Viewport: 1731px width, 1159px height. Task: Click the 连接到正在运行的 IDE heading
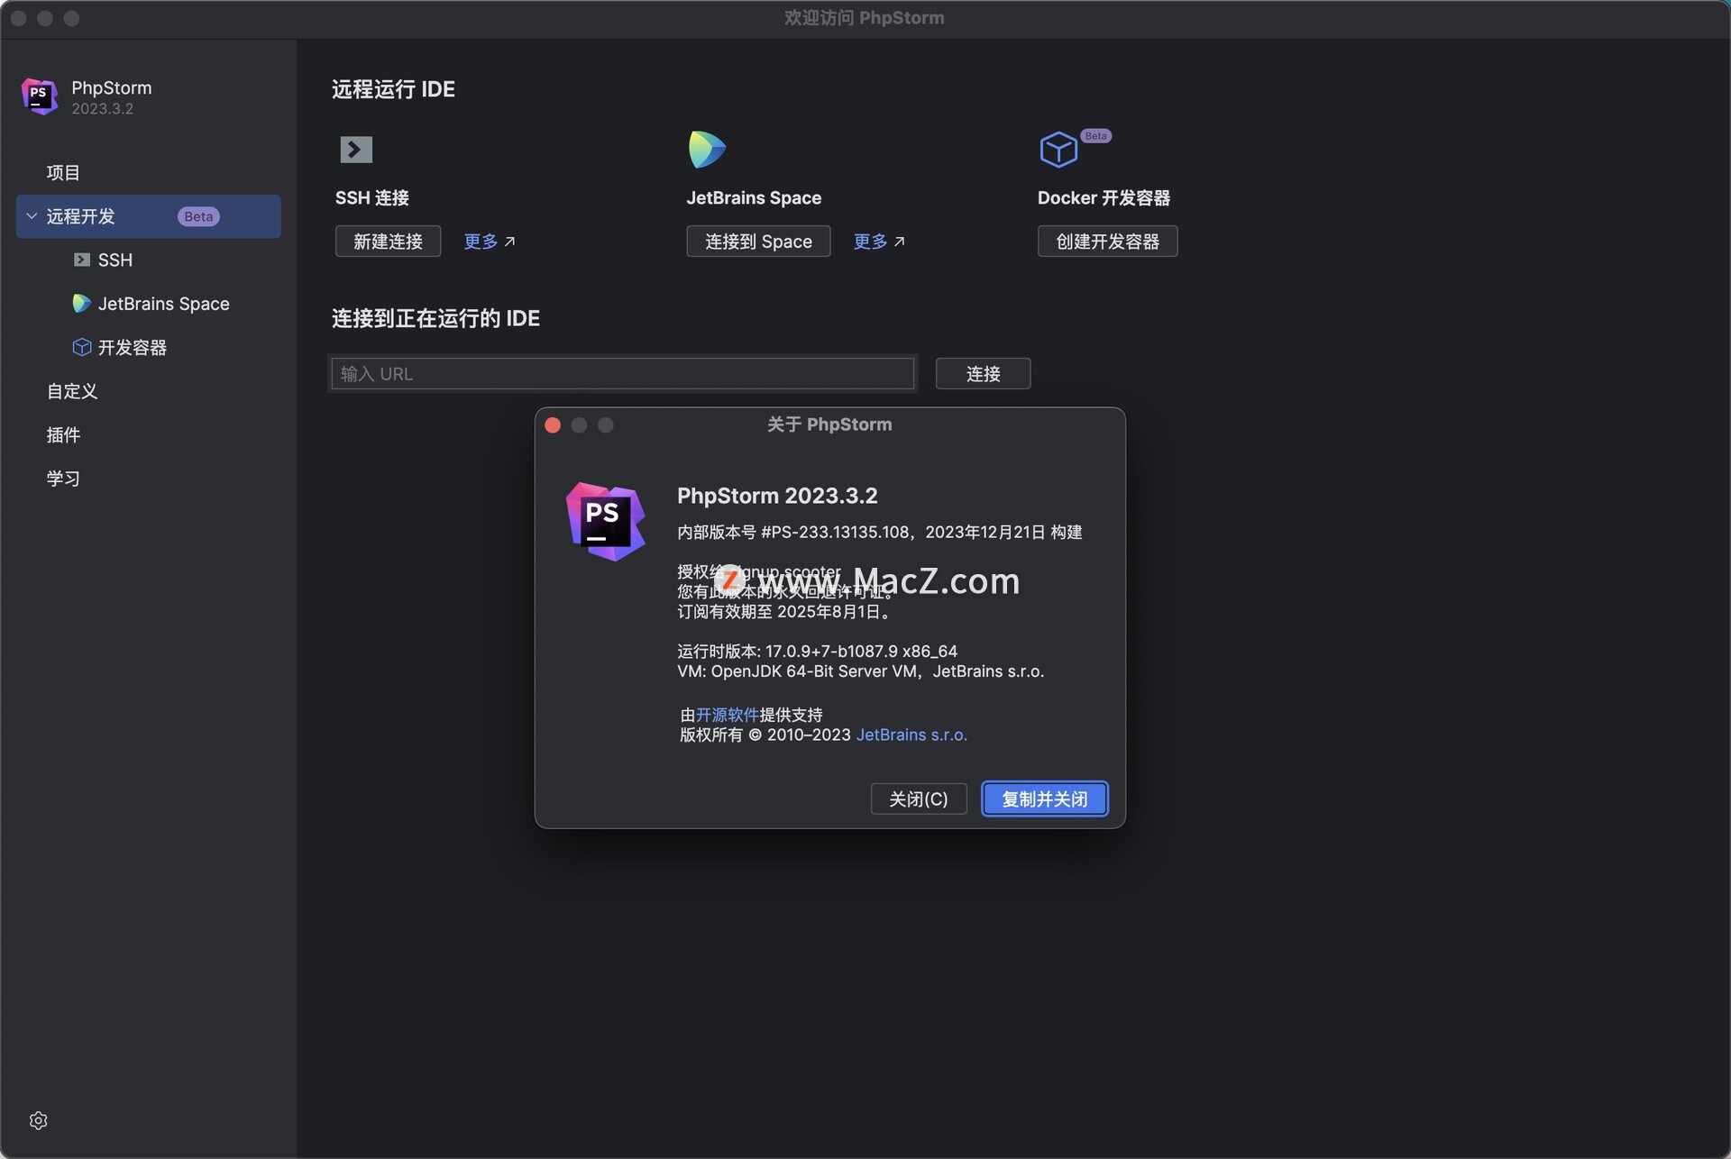pyautogui.click(x=435, y=318)
